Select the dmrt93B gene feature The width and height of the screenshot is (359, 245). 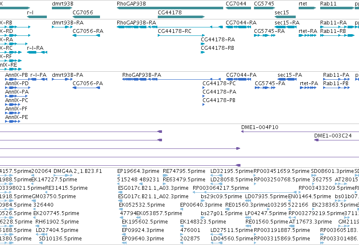62,8
